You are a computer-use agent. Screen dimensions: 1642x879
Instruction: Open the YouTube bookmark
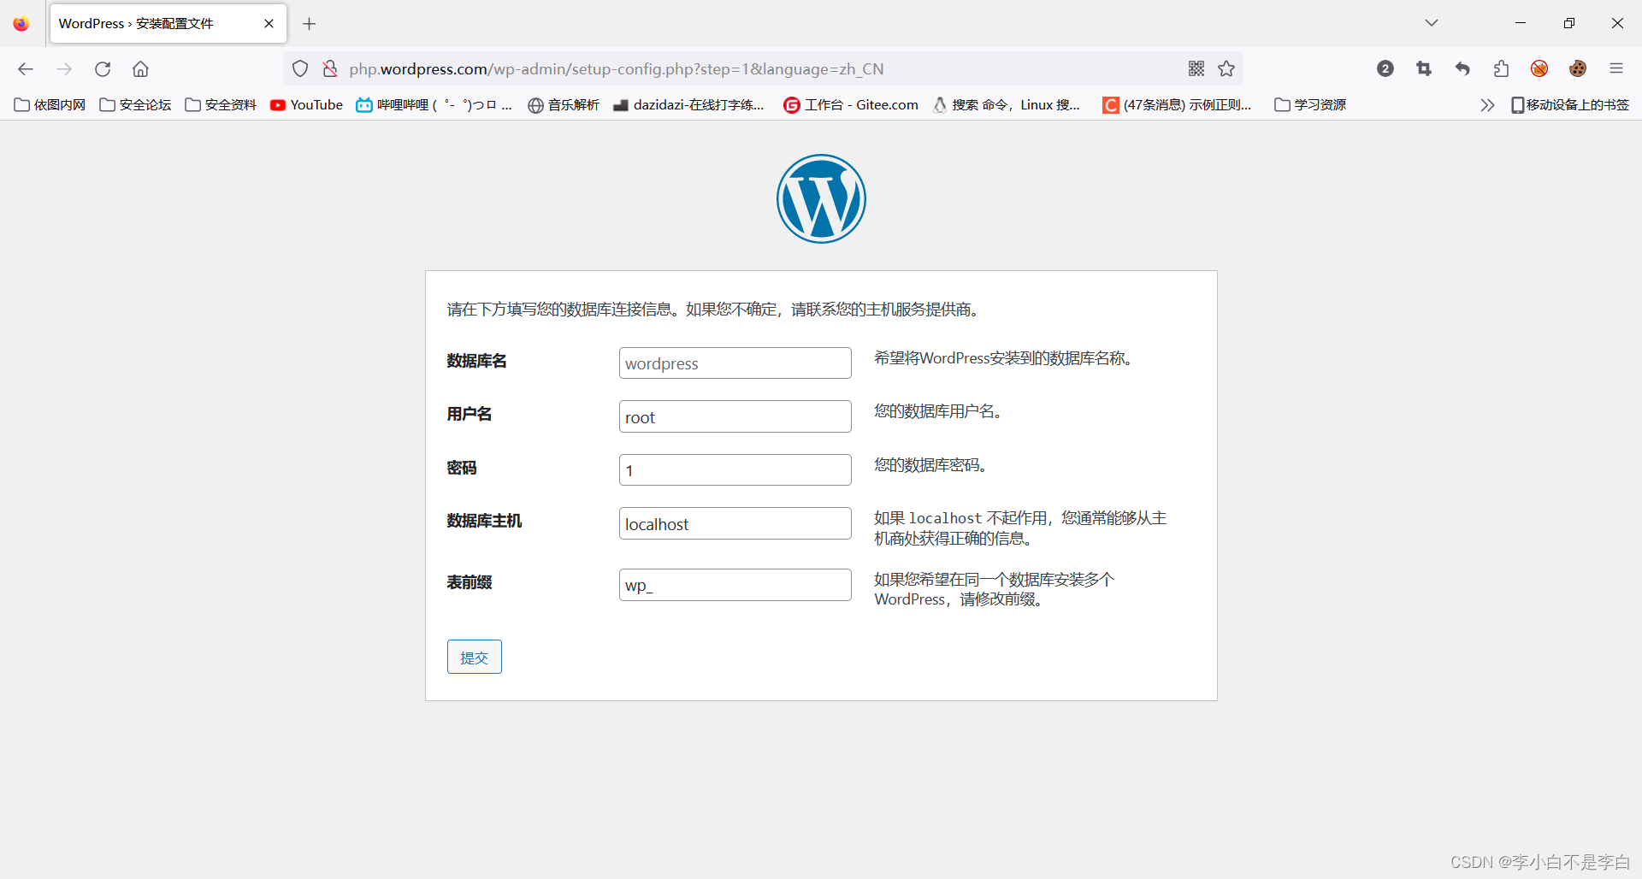point(305,104)
